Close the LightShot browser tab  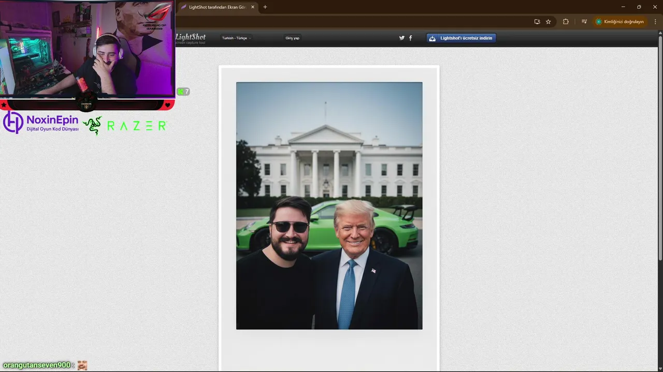pos(253,7)
